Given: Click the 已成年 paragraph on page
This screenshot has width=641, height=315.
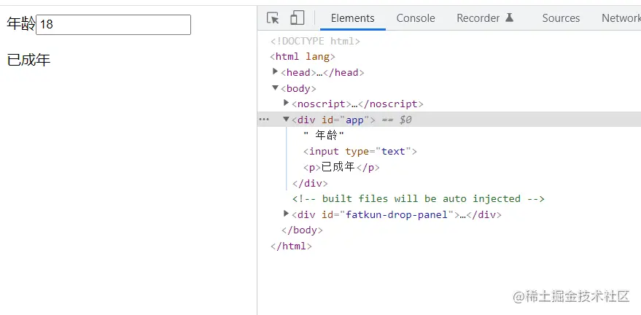Looking at the screenshot, I should [28, 61].
